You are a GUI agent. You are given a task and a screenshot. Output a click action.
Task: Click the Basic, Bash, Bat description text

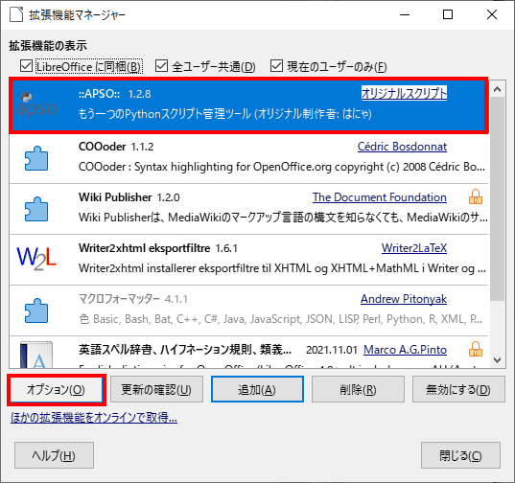281,319
